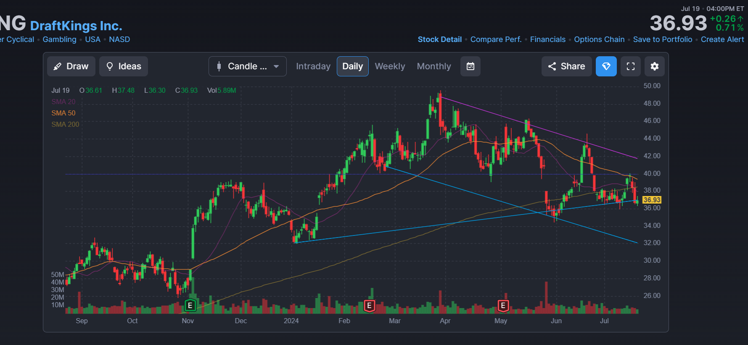Open Stock Detail link
Screen dimensions: 748x345
click(x=440, y=39)
